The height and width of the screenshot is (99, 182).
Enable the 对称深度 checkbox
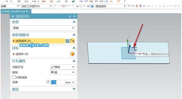click(x=14, y=77)
